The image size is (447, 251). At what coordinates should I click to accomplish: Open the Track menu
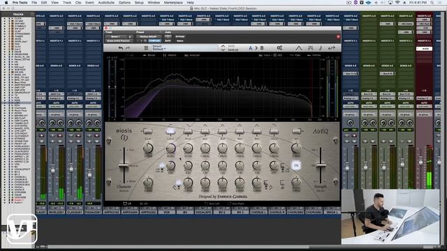(67, 3)
